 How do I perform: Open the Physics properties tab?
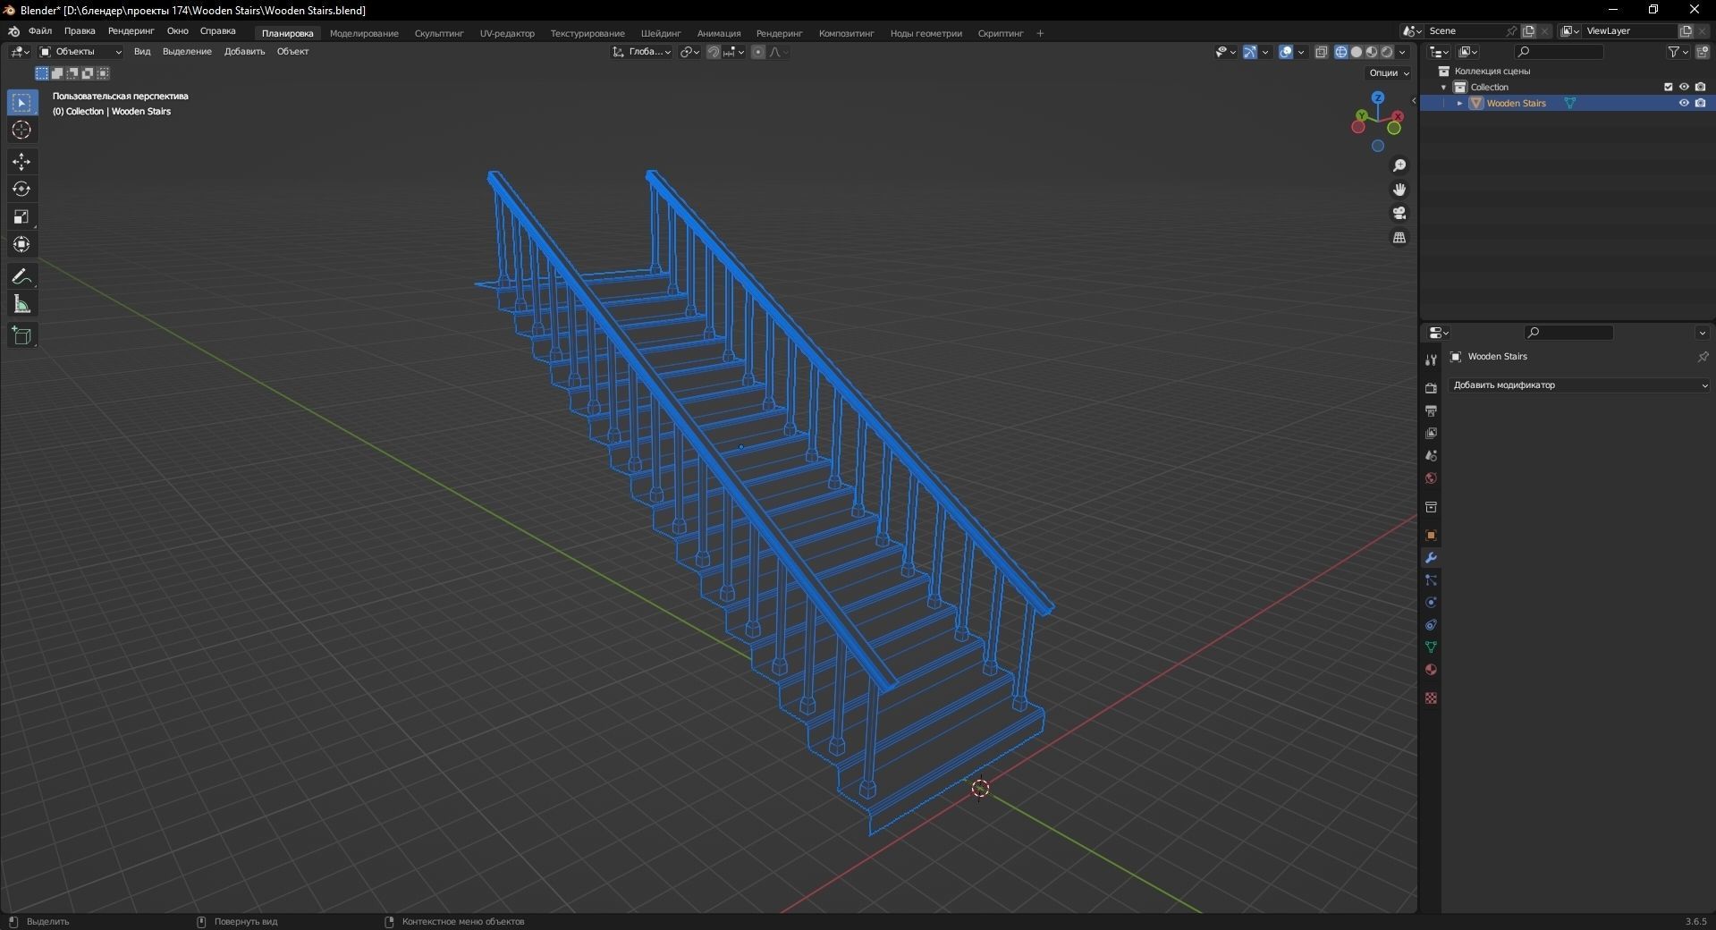click(1431, 603)
